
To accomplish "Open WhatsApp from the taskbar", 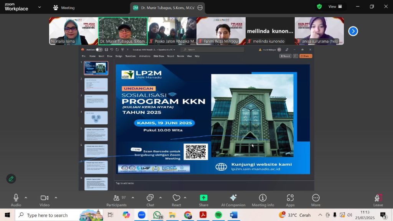I will (x=157, y=215).
